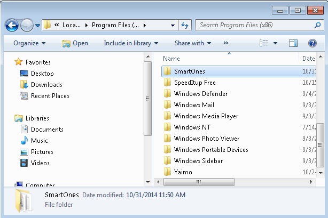The image size is (328, 218).
Task: Open the Music library
Action: (39, 141)
